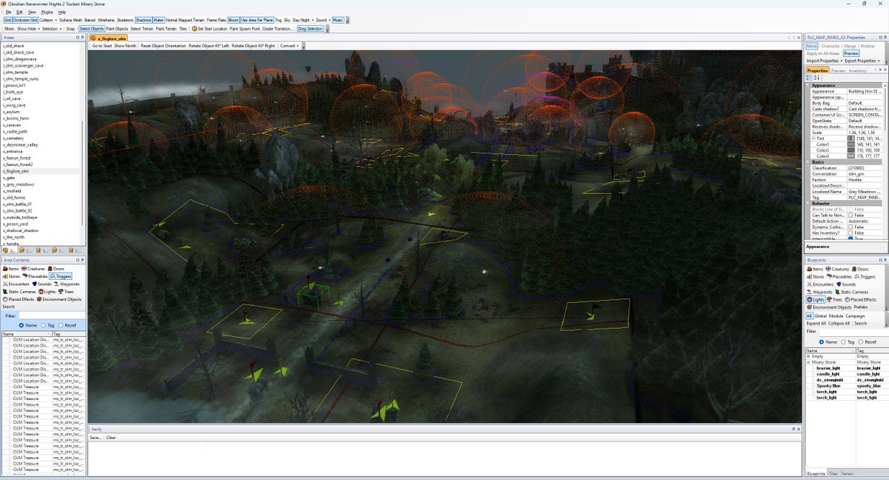The width and height of the screenshot is (889, 480).
Task: Toggle the Grid display button
Action: [x=7, y=20]
